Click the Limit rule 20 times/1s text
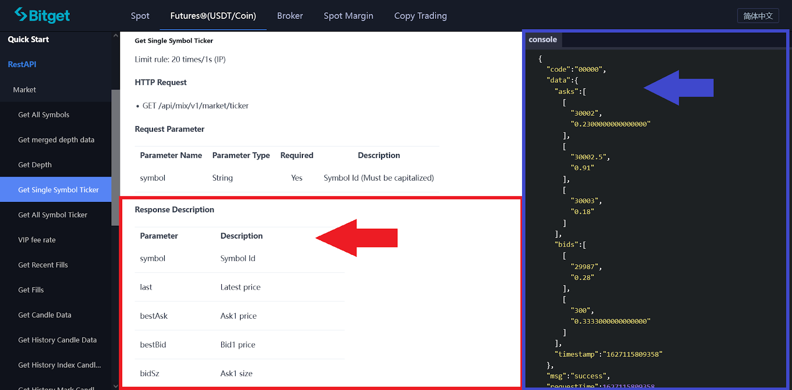The image size is (792, 390). coord(180,59)
